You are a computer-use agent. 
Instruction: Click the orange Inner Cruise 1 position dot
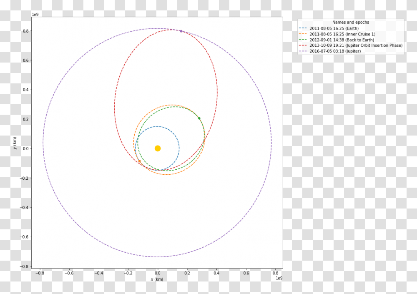coord(139,161)
